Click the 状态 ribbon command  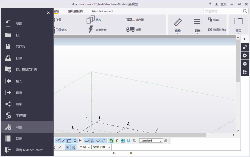point(94,20)
